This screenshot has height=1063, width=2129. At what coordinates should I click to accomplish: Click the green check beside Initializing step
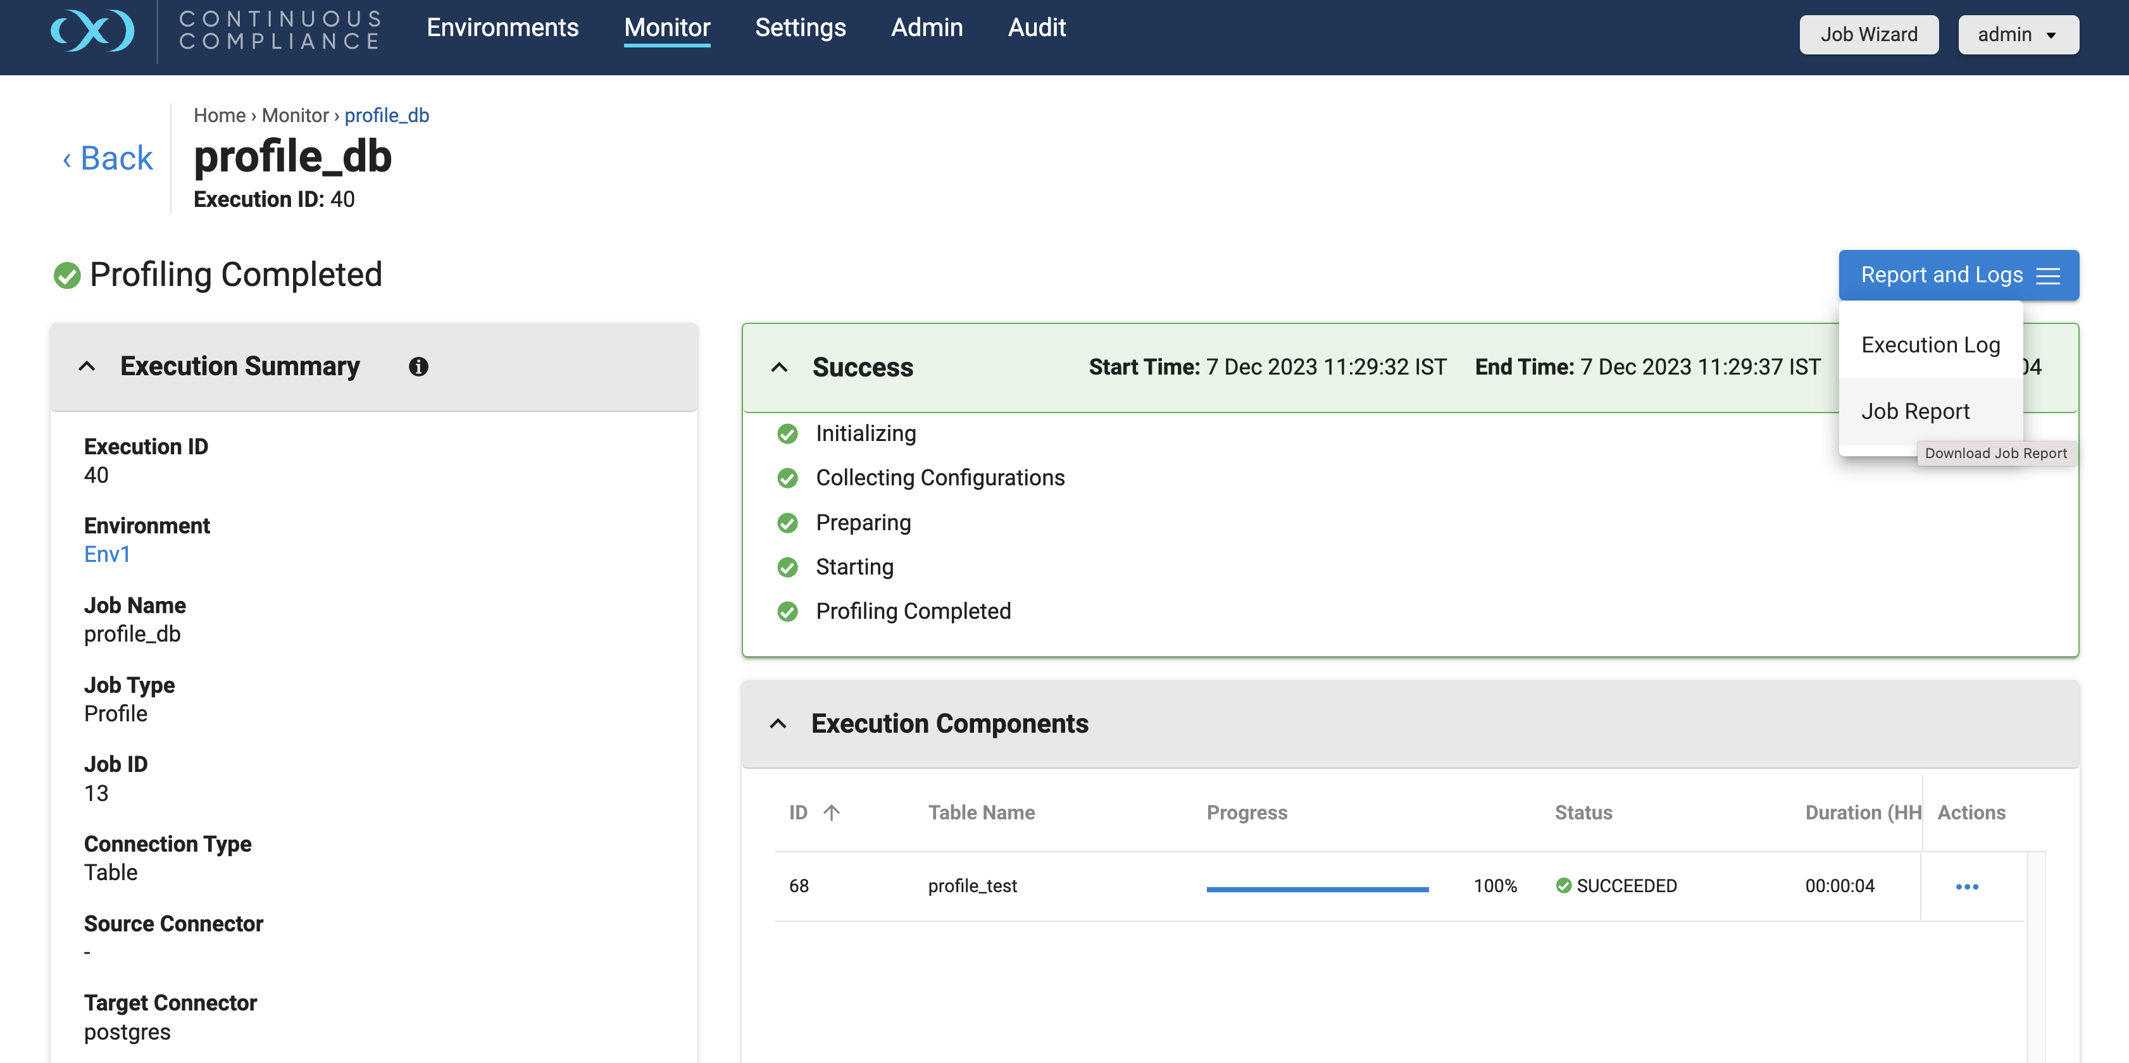tap(788, 433)
